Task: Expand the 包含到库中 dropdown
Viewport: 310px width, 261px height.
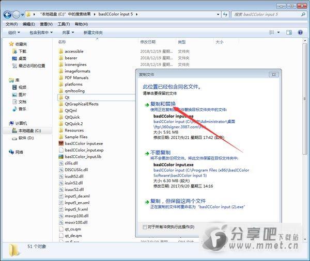Action: 41,32
